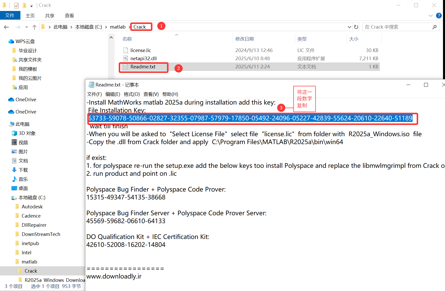445x291 pixels.
Task: Expand the ribbon chevron
Action: [x=431, y=16]
